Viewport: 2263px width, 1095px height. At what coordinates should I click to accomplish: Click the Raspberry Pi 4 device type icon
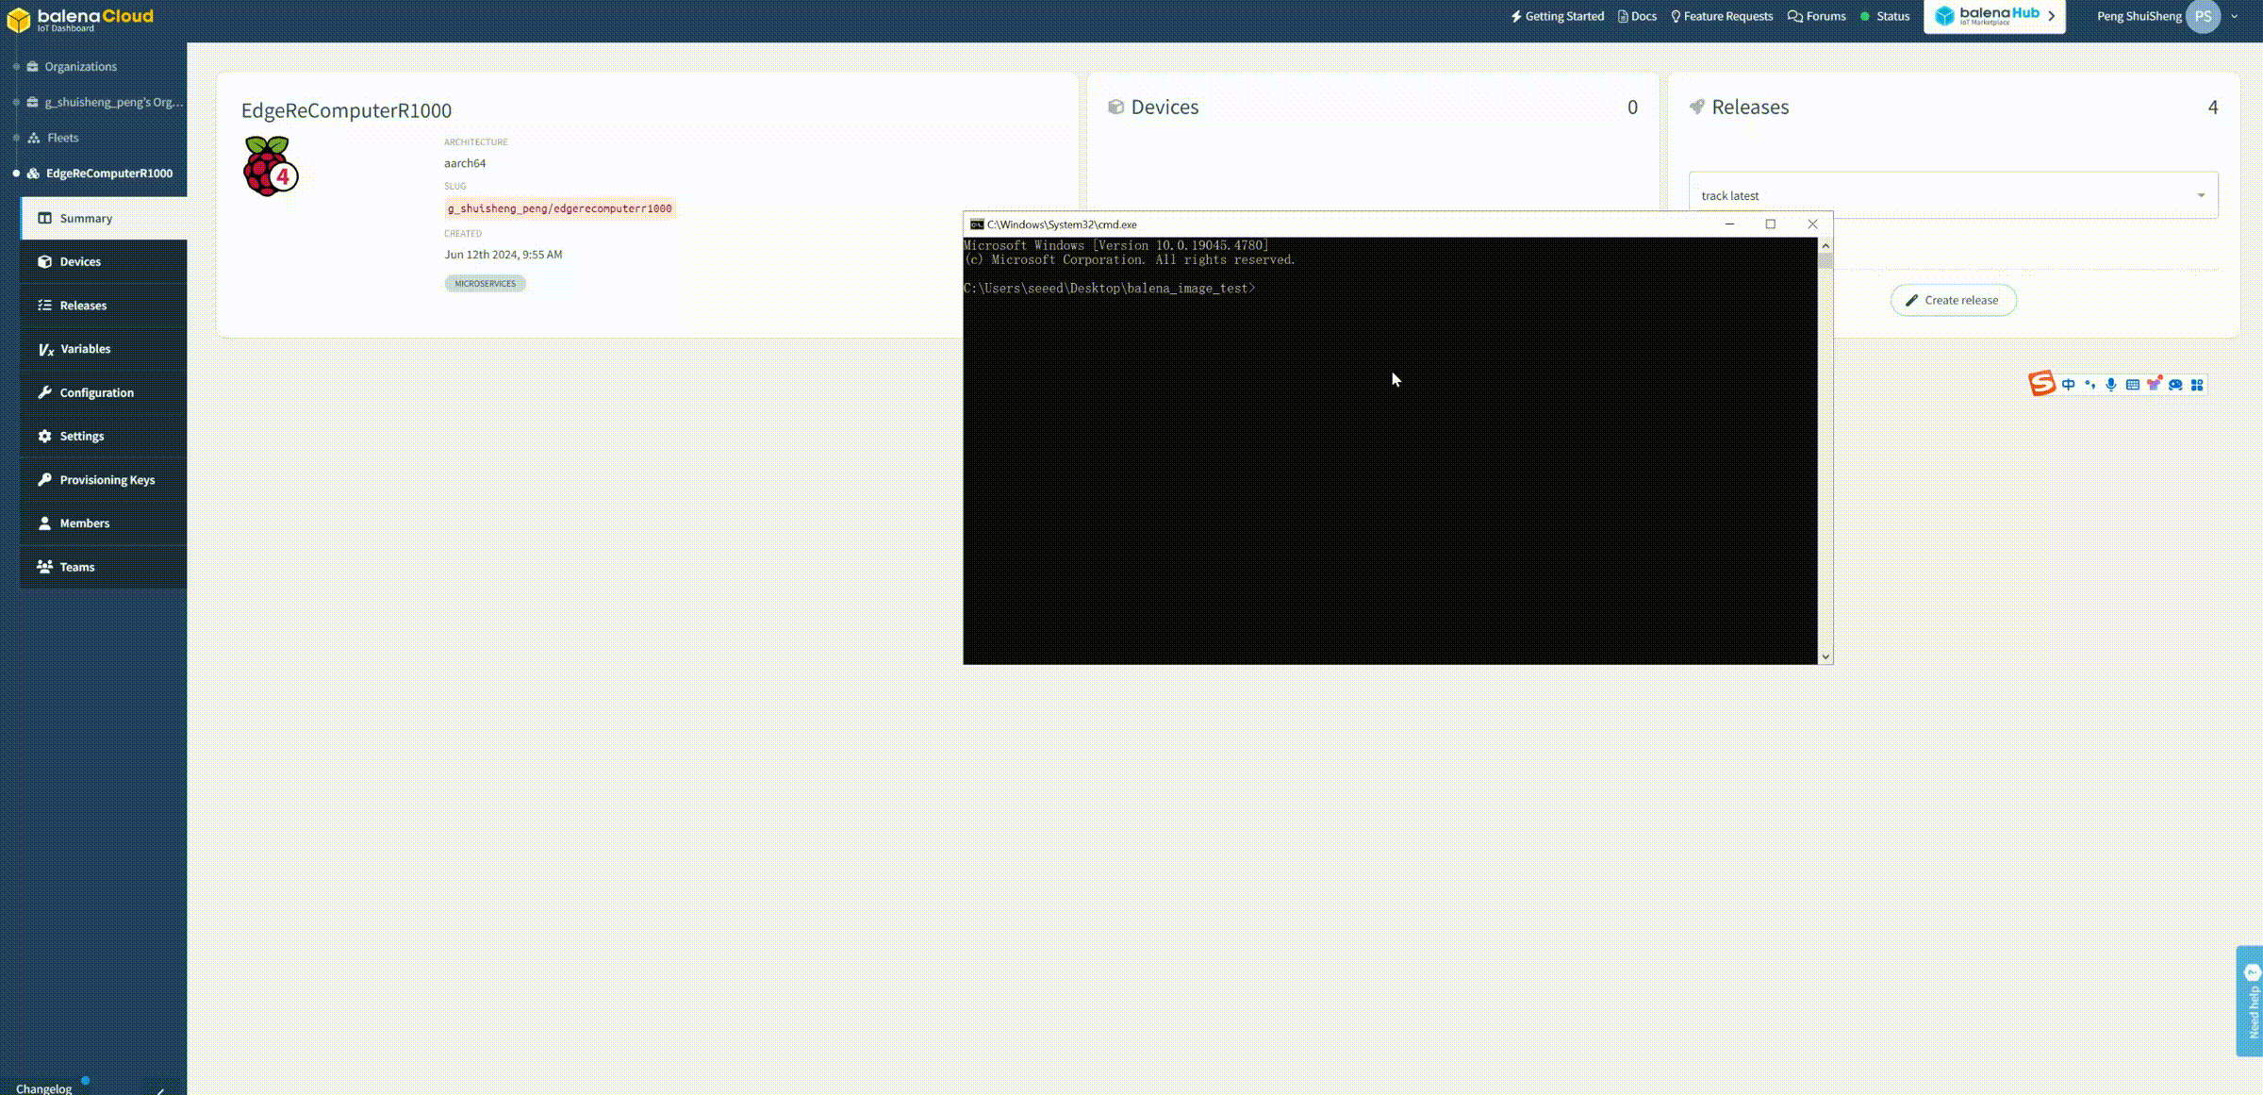(271, 166)
